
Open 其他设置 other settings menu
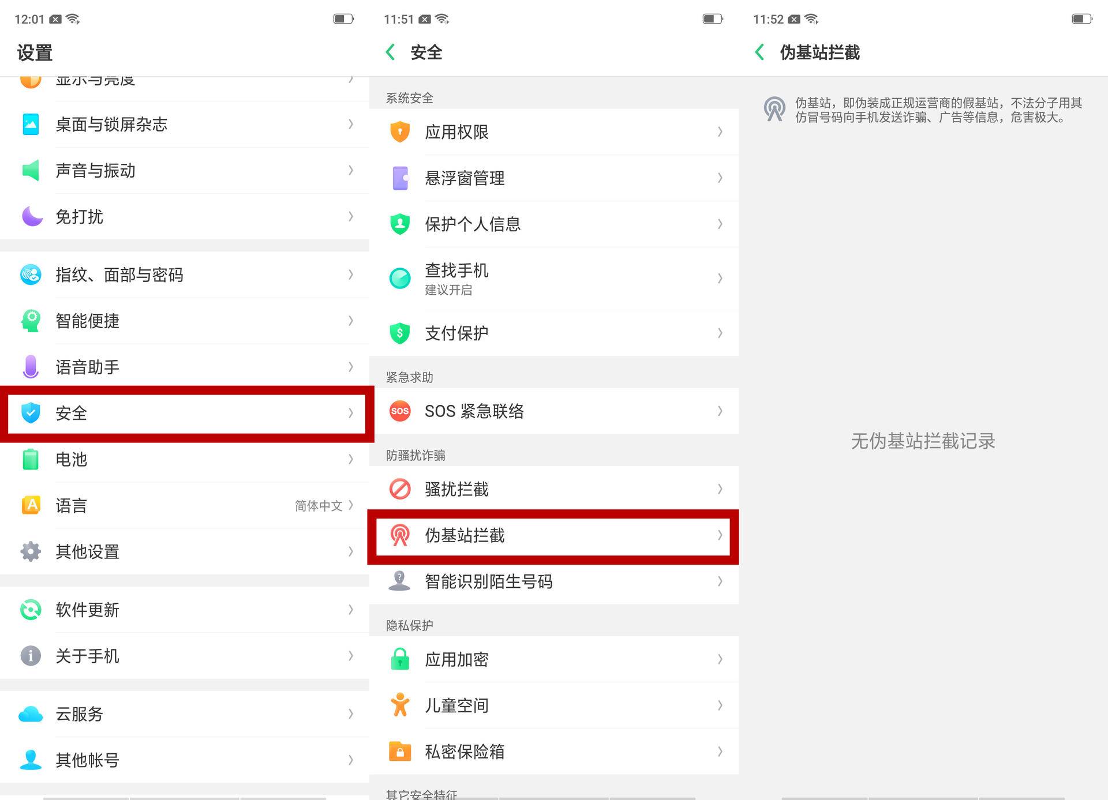87,552
